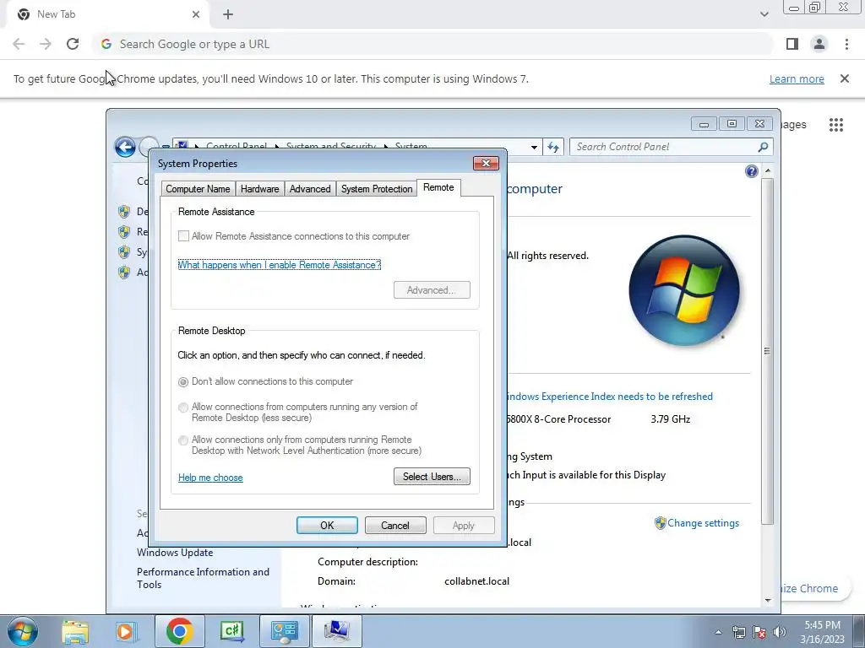Click the volume speaker tray icon

pyautogui.click(x=780, y=632)
